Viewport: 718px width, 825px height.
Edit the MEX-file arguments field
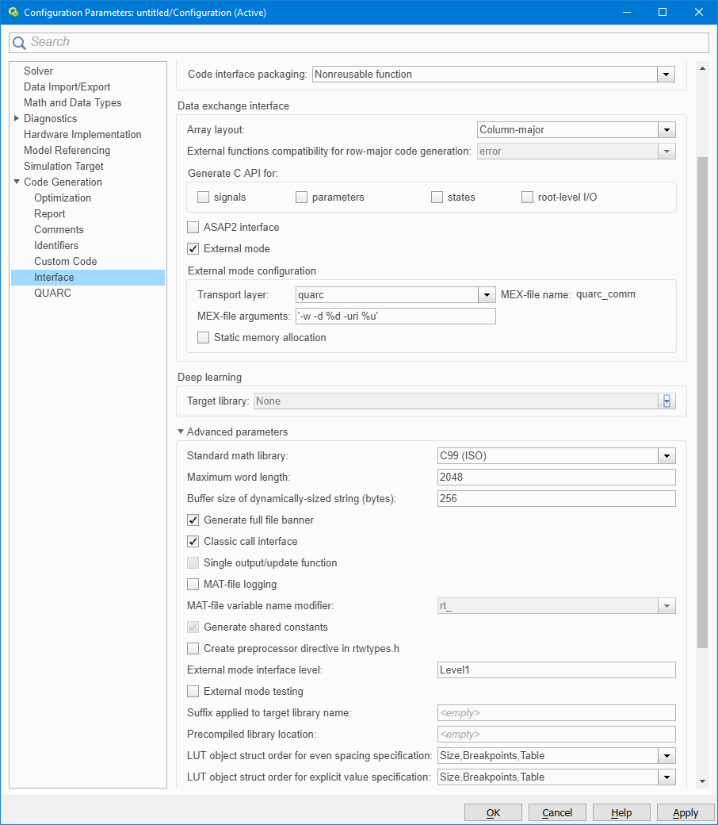point(395,316)
